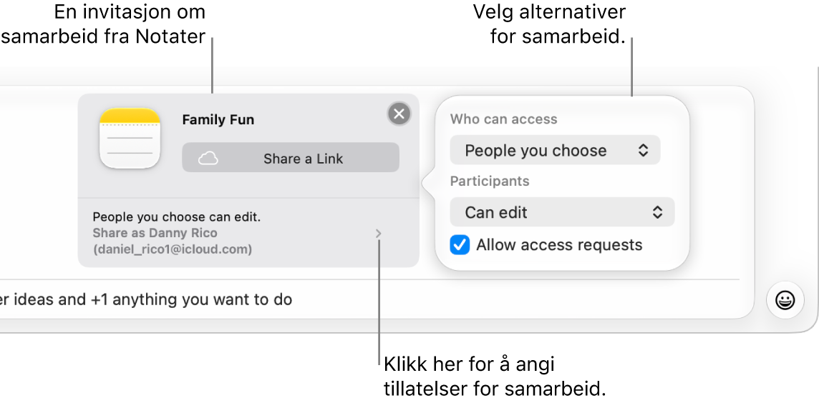Click the Who can access heading
This screenshot has height=403, width=819.
[x=503, y=119]
